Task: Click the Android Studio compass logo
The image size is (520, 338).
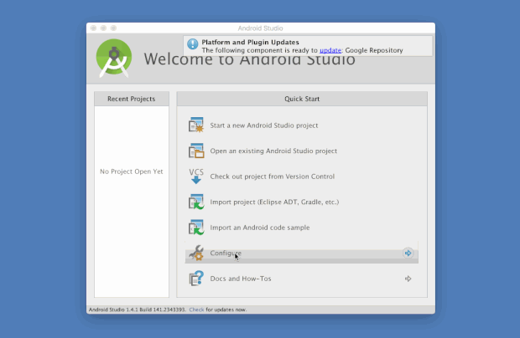Action: [114, 59]
